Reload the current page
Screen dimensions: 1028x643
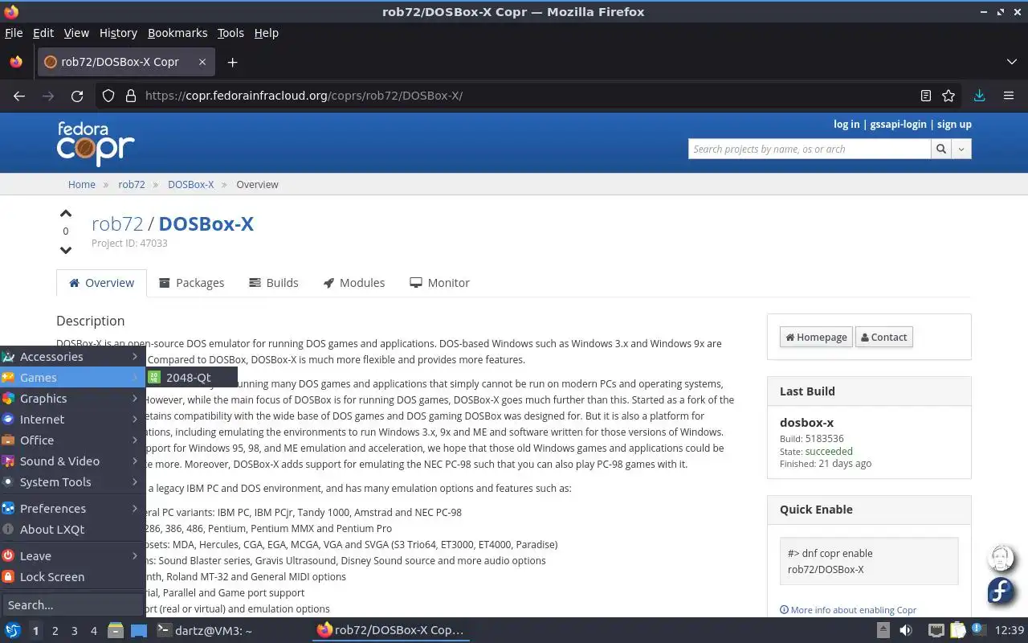[x=77, y=96]
